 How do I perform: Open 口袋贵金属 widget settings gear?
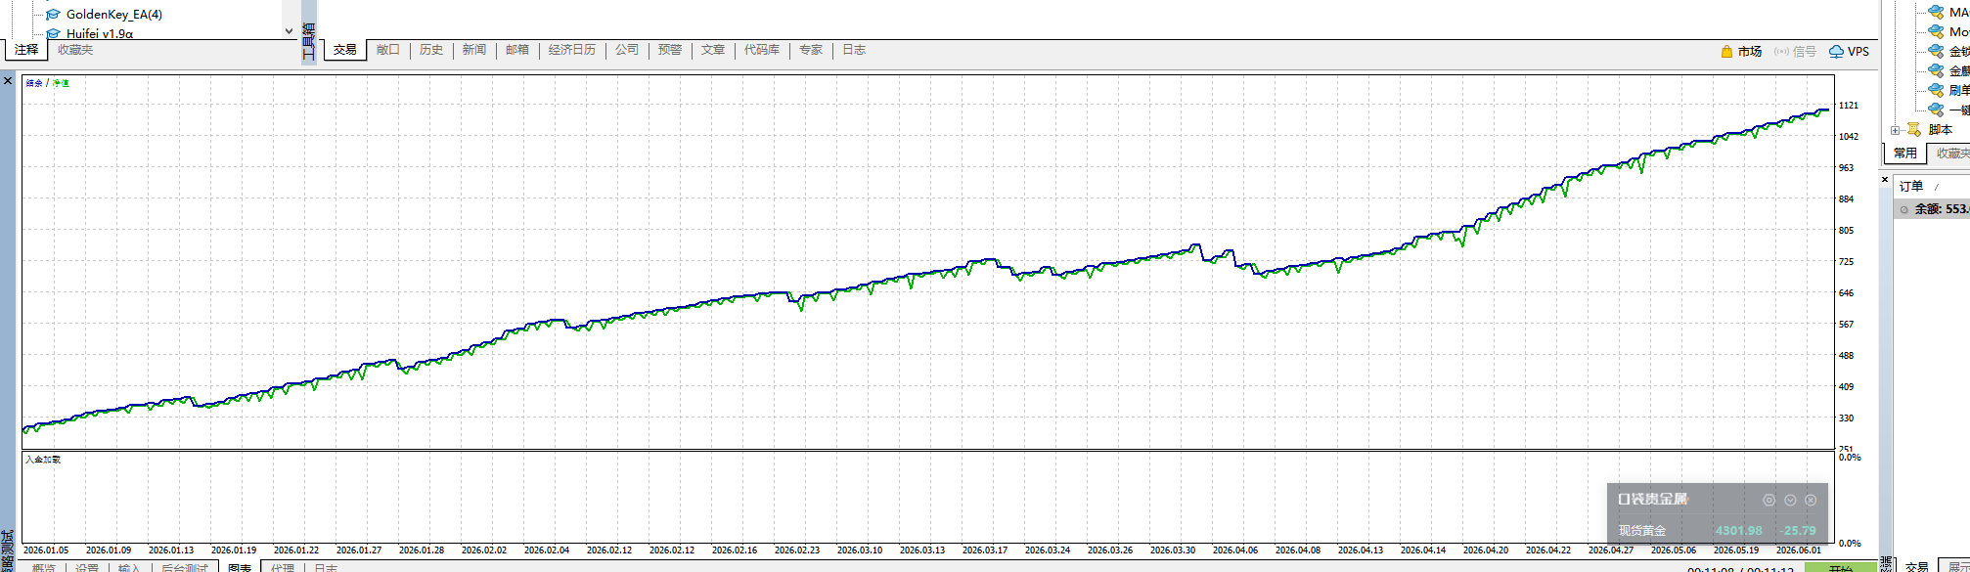coord(1769,500)
